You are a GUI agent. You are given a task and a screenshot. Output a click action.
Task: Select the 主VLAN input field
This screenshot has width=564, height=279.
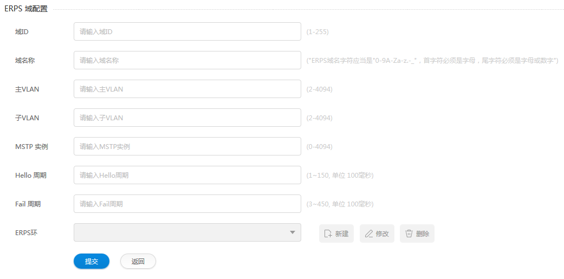(187, 89)
